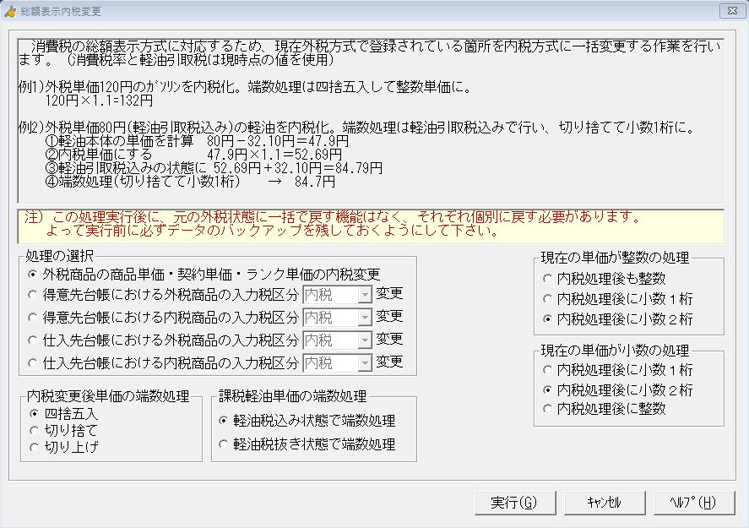Image resolution: width=749 pixels, height=528 pixels.
Task: Select 外税商品の商品単価・契約単価・ランク単価の内税変更 option
Action: 33,275
